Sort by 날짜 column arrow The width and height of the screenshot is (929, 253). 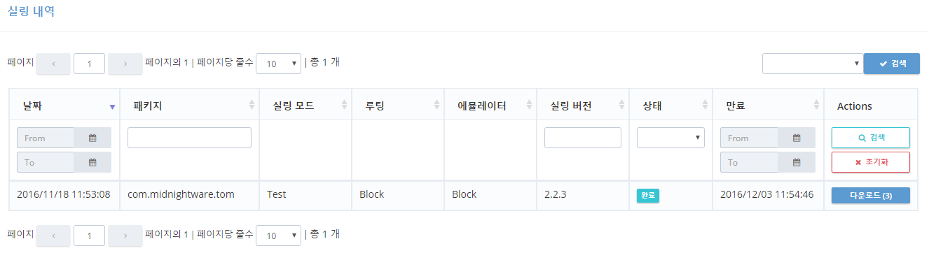(x=111, y=106)
